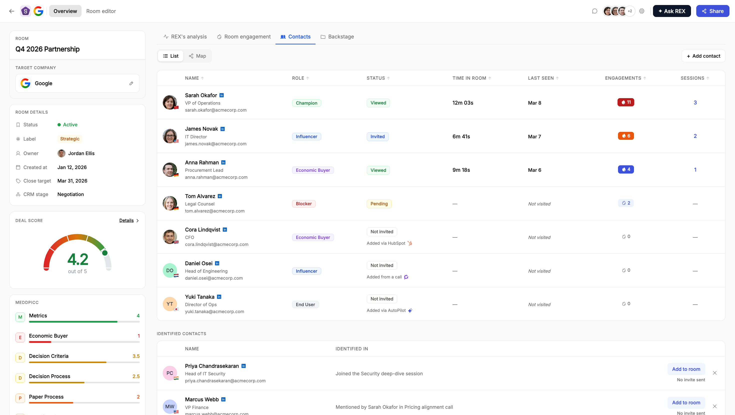Click the Google logo in top bar

click(x=38, y=11)
